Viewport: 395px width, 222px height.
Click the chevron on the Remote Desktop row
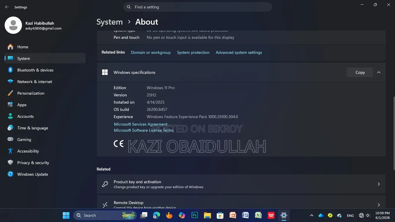coord(379,205)
